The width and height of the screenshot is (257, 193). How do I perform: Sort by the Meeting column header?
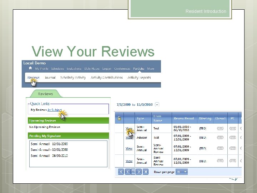pos(205,118)
